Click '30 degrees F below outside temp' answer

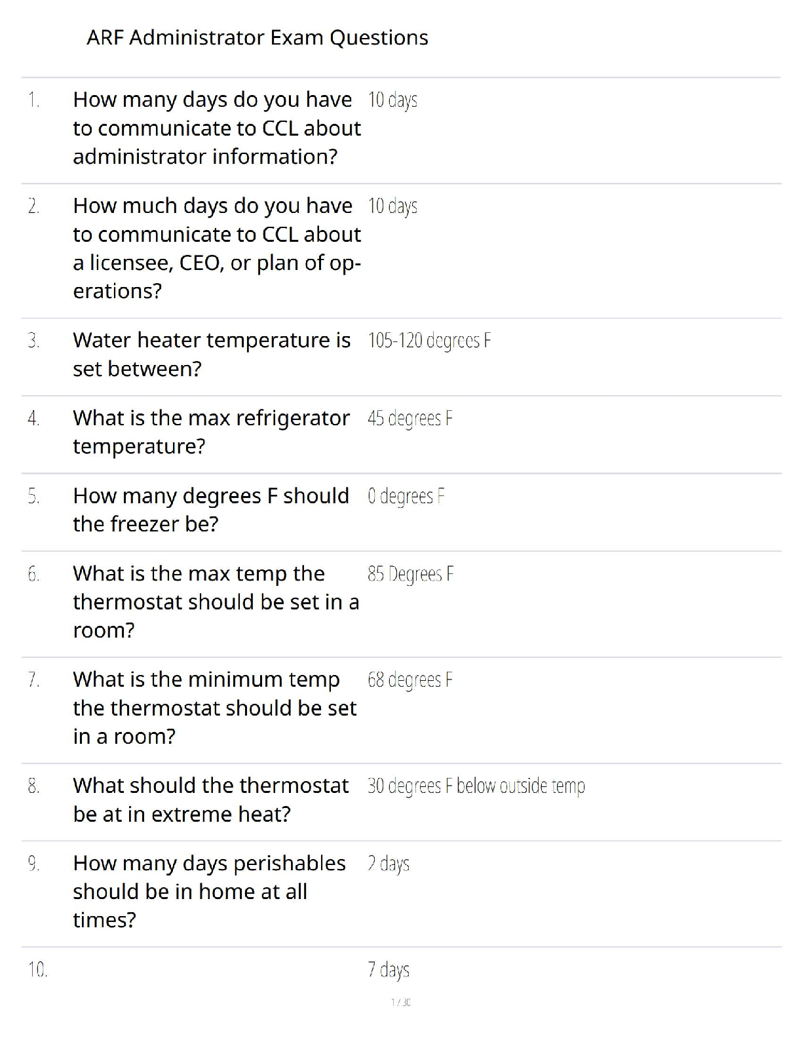[476, 786]
